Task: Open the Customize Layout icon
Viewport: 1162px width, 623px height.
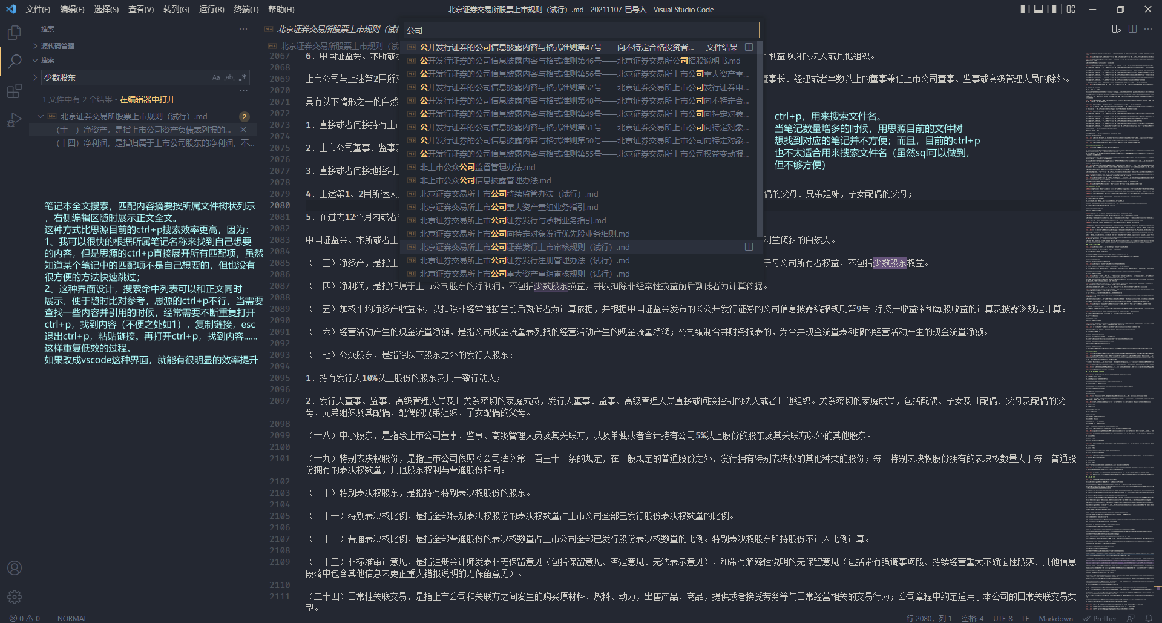Action: tap(1071, 9)
